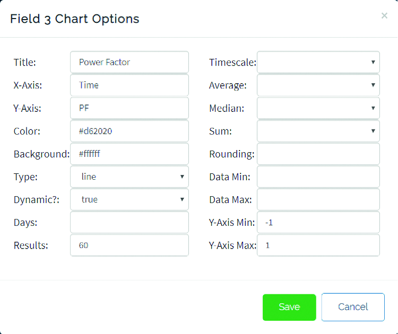This screenshot has height=334, width=398.
Task: Click the Color field with #d62020
Action: [x=129, y=131]
